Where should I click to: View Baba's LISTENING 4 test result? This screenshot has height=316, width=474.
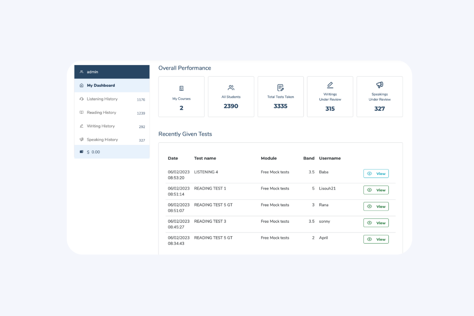376,173
